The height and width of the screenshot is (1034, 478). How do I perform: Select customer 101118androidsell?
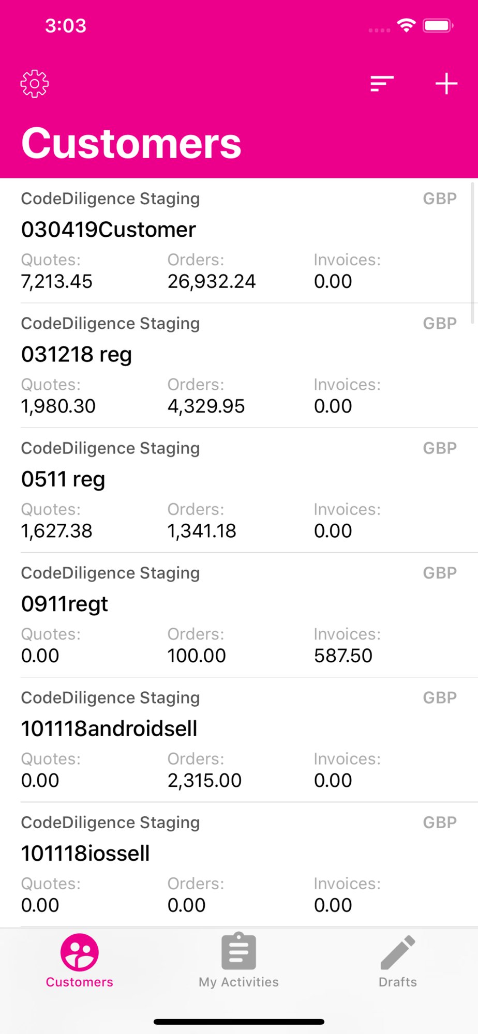109,729
